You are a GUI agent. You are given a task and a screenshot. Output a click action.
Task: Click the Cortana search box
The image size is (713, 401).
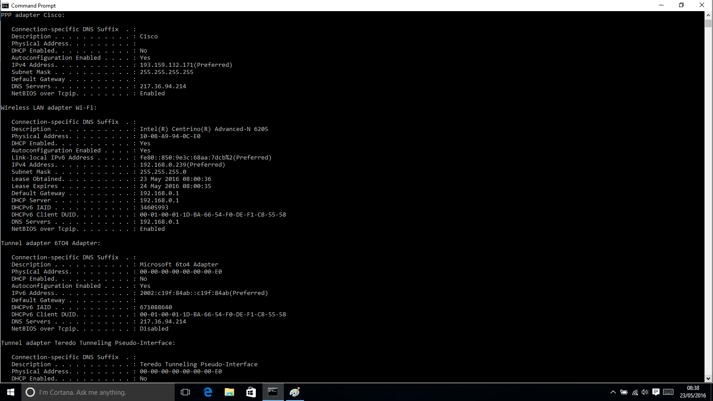tap(98, 392)
